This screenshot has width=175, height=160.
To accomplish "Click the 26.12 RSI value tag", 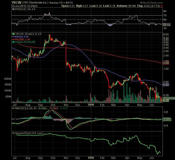I will click(166, 25).
